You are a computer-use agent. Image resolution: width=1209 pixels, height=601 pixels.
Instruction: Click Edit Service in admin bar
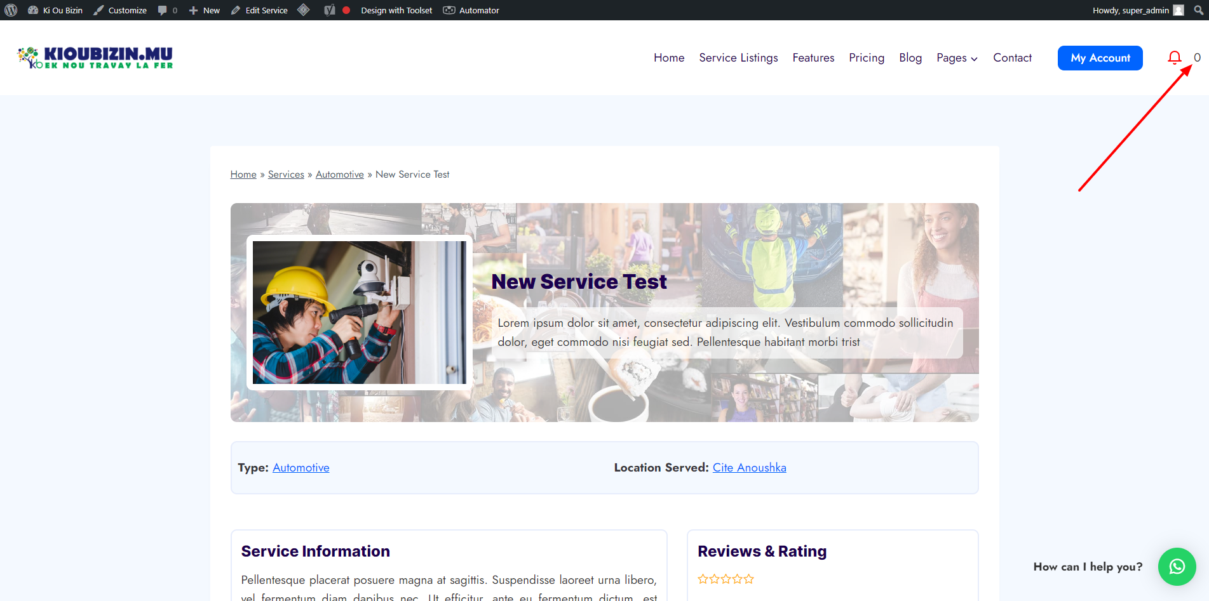tap(259, 10)
